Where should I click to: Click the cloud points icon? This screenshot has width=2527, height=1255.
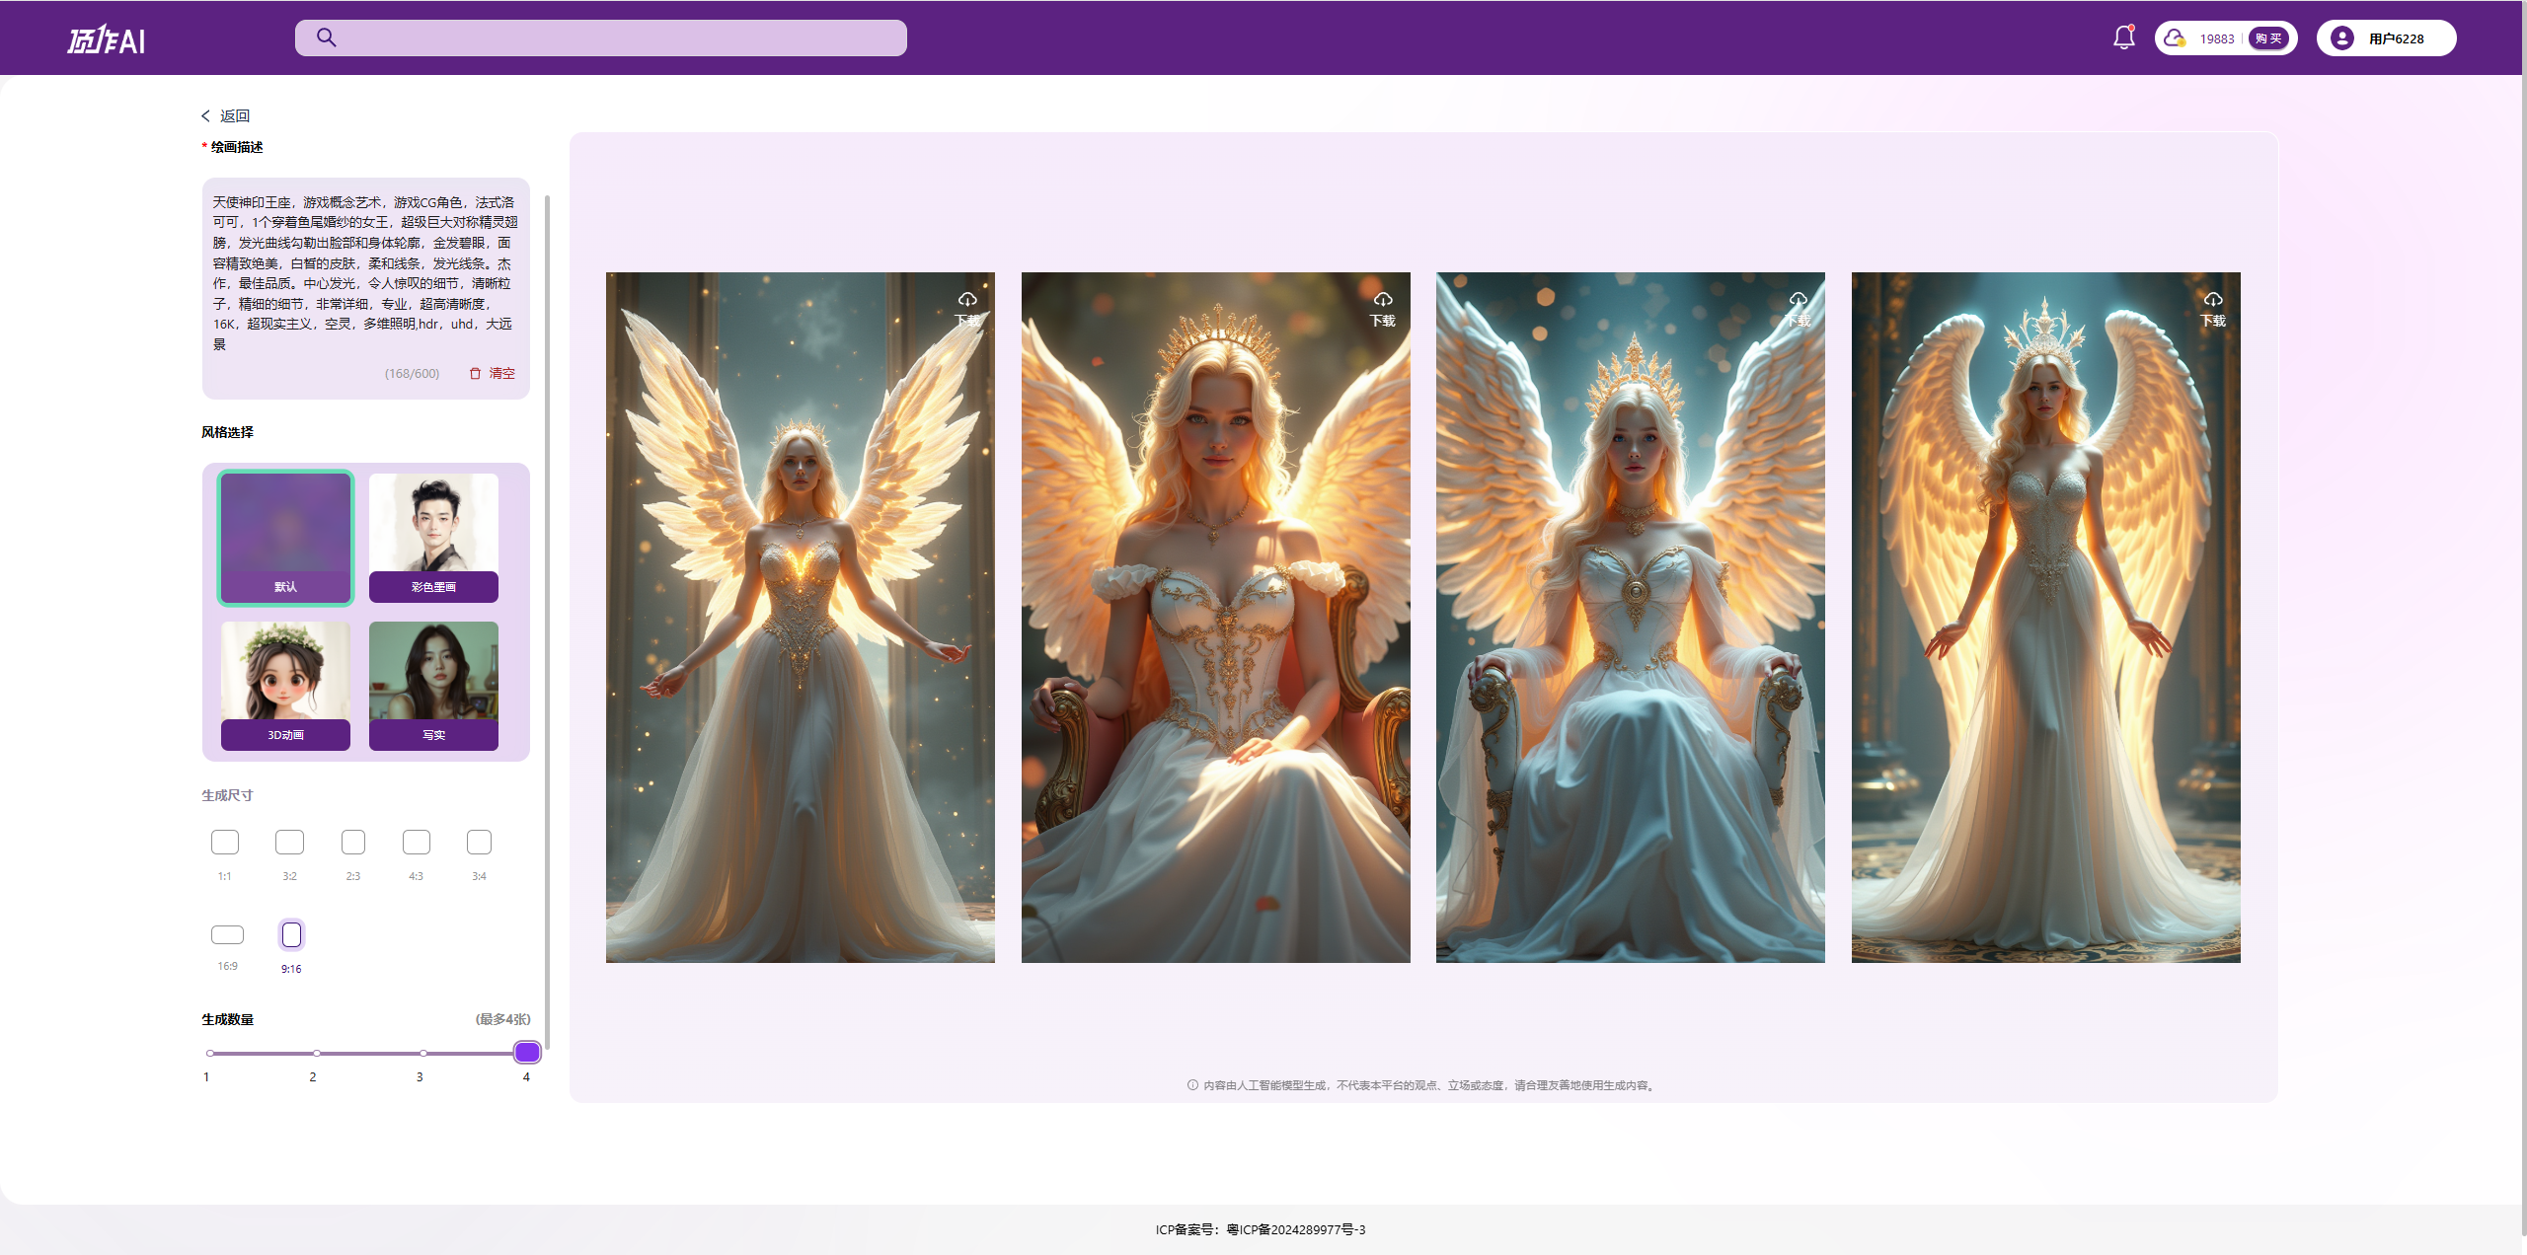click(2174, 38)
